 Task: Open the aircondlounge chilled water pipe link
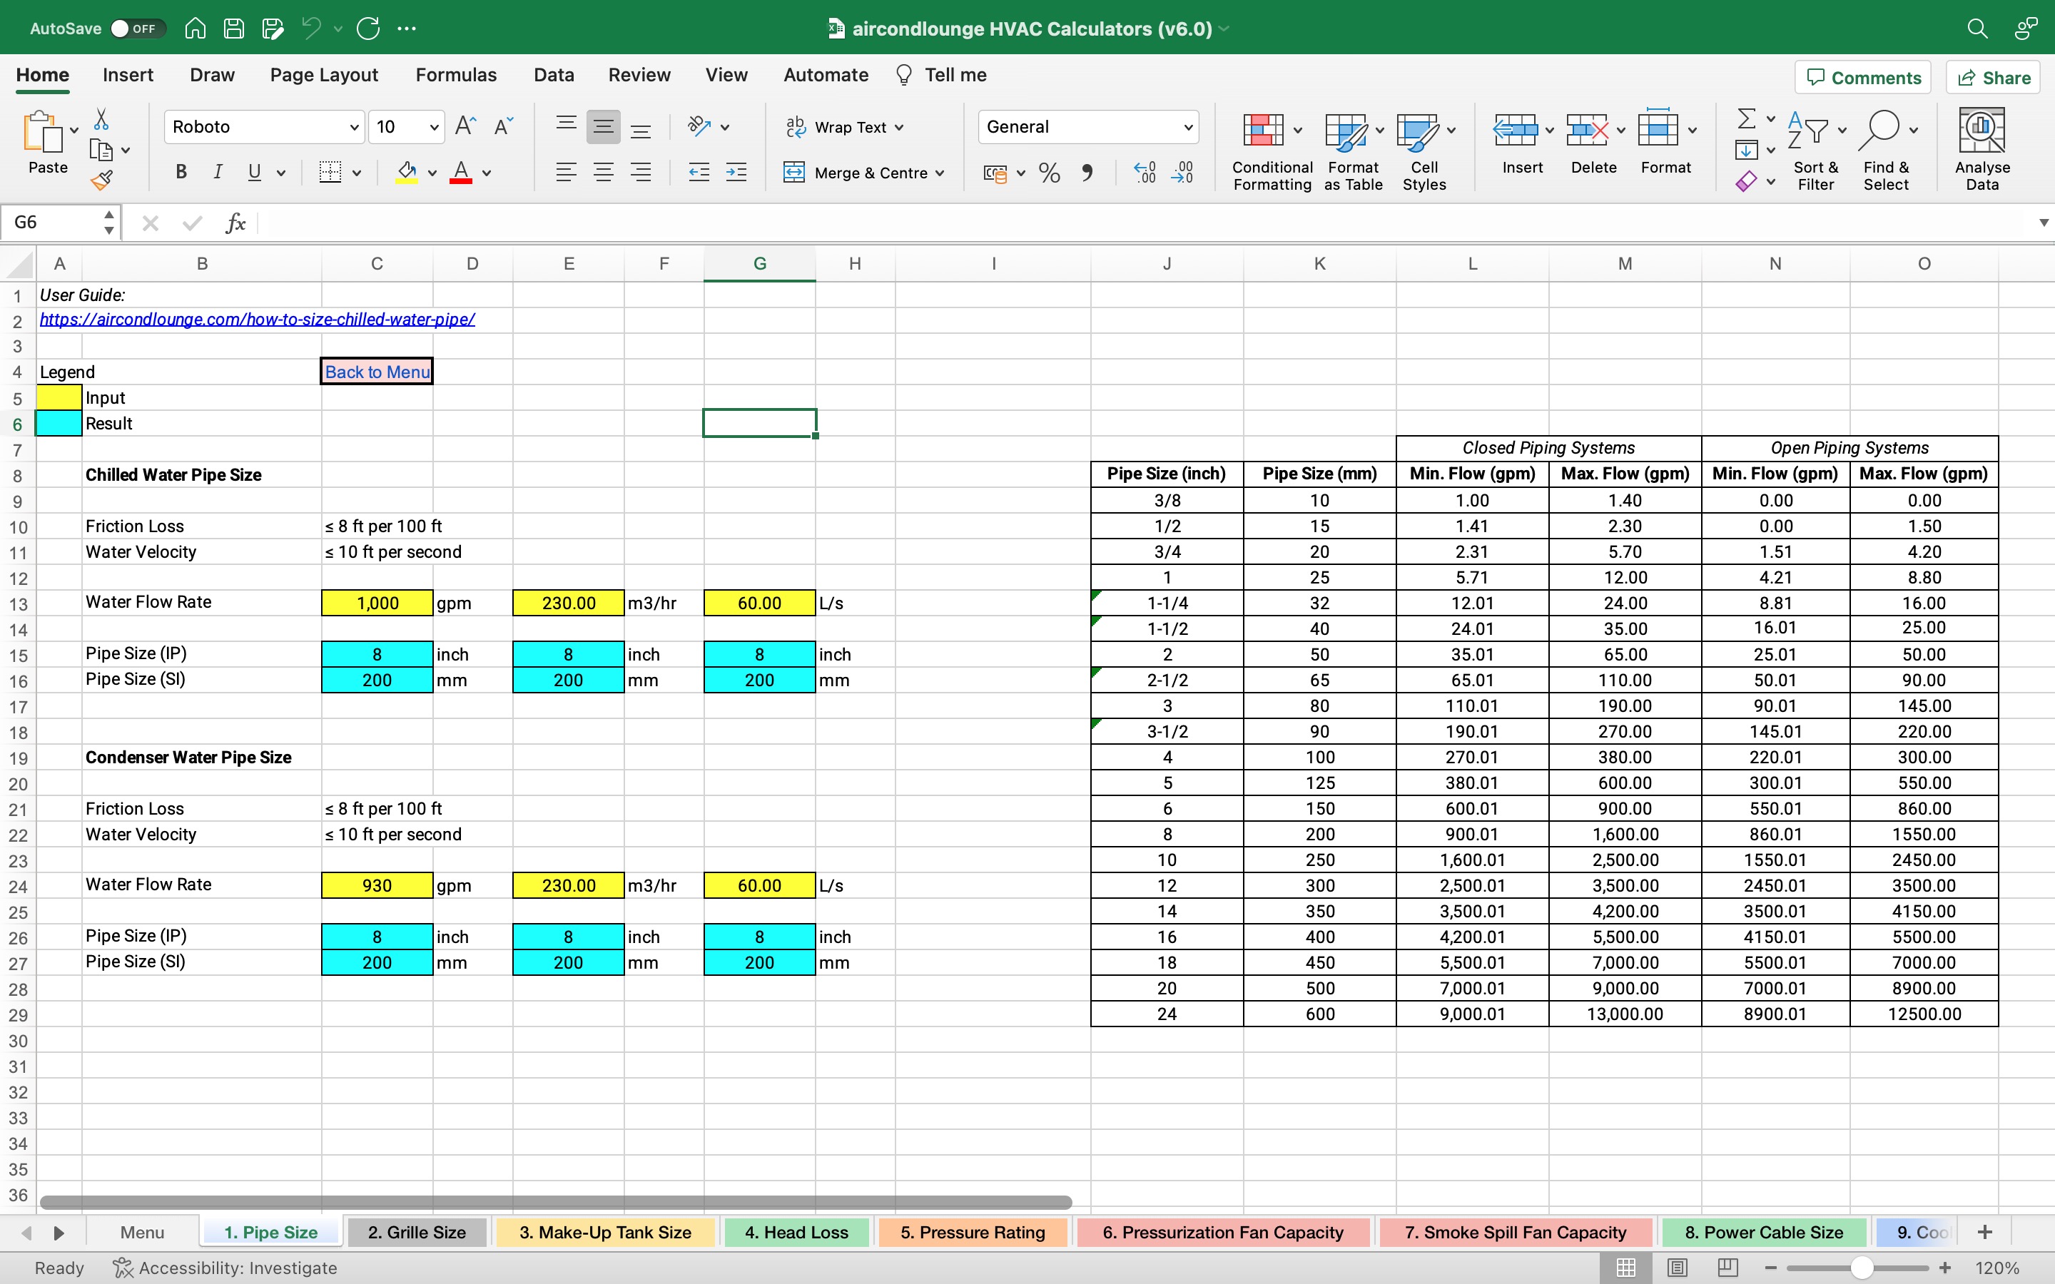coord(258,320)
